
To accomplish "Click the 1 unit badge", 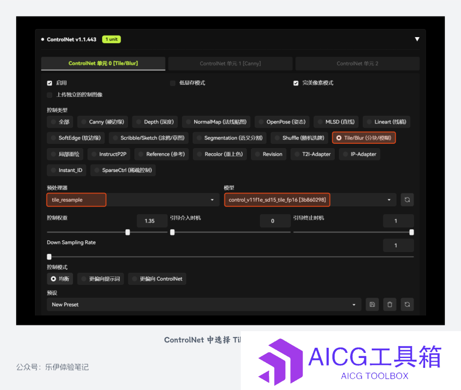I will click(111, 39).
